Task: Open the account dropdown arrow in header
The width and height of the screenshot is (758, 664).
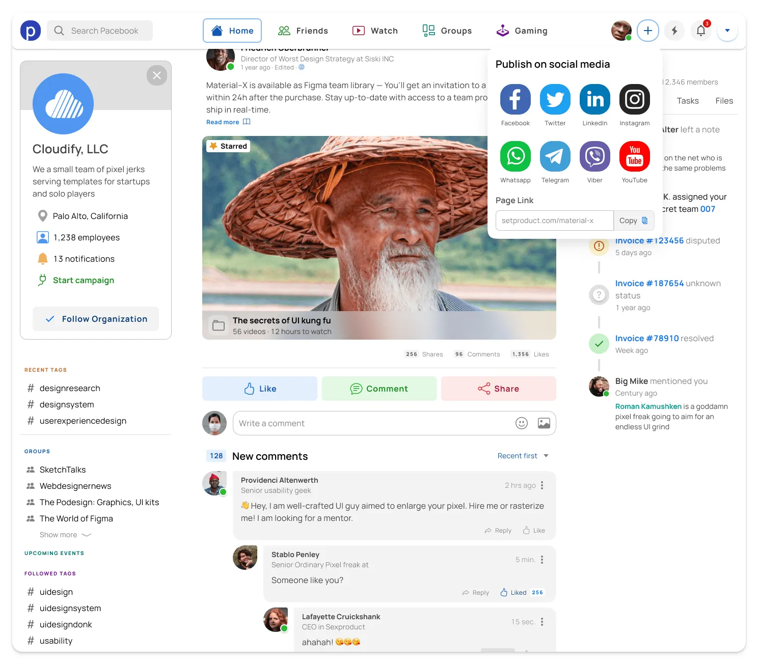Action: pyautogui.click(x=727, y=31)
